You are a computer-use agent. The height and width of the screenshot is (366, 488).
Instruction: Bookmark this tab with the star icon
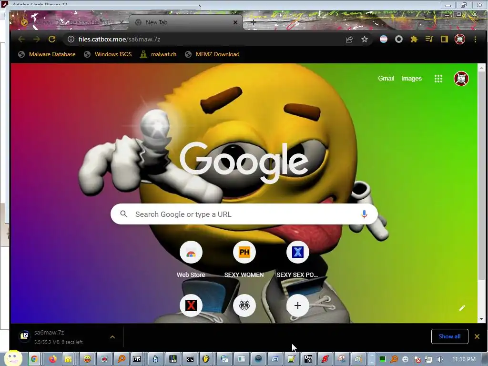(x=365, y=39)
